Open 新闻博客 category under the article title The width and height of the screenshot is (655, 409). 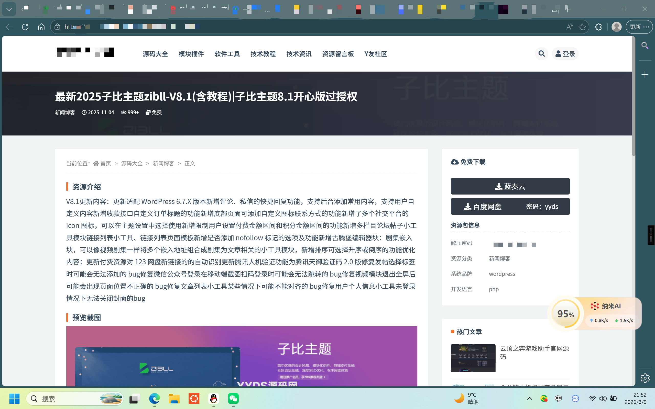[x=65, y=112]
